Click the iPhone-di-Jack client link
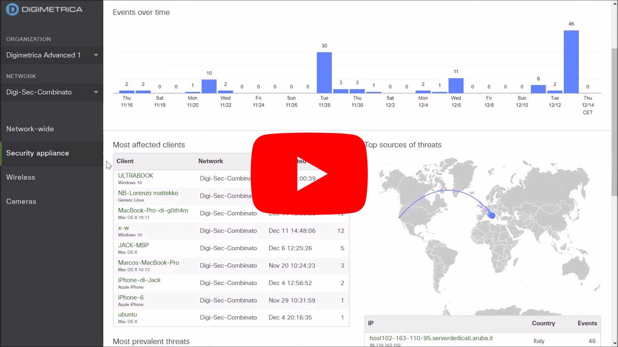Viewport: 618px width, 347px height. [140, 280]
